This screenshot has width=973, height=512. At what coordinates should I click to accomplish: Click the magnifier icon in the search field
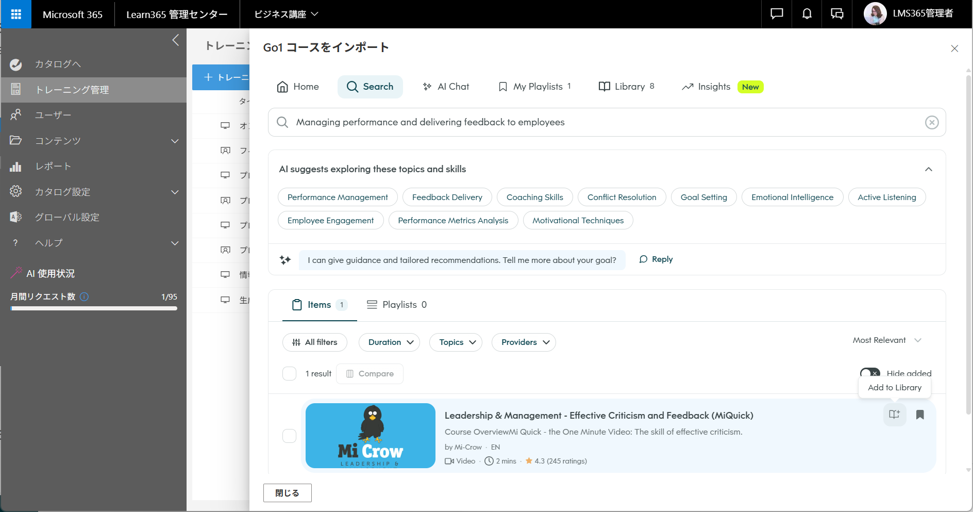(282, 122)
